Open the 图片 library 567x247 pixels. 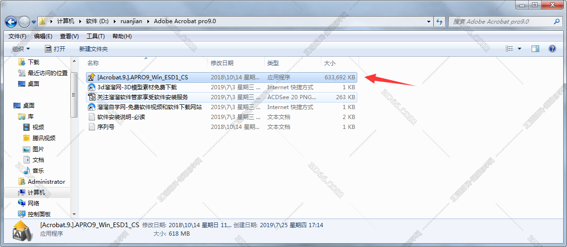coord(38,149)
